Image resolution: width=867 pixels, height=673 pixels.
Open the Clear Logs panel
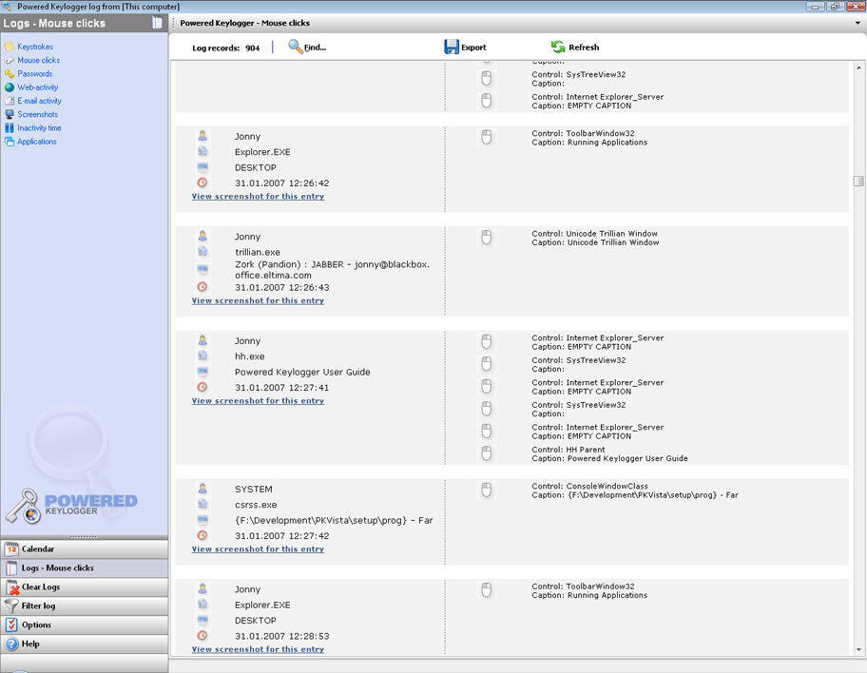coord(84,586)
